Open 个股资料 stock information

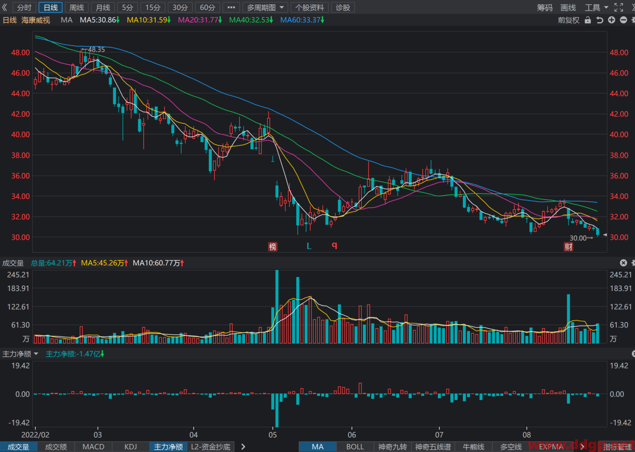click(309, 8)
